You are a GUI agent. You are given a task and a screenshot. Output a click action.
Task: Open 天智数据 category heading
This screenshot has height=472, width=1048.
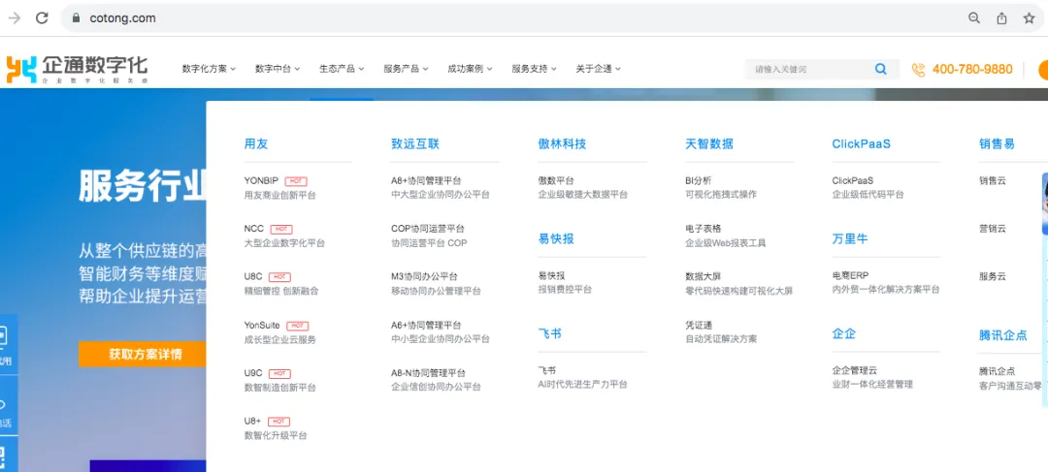709,143
